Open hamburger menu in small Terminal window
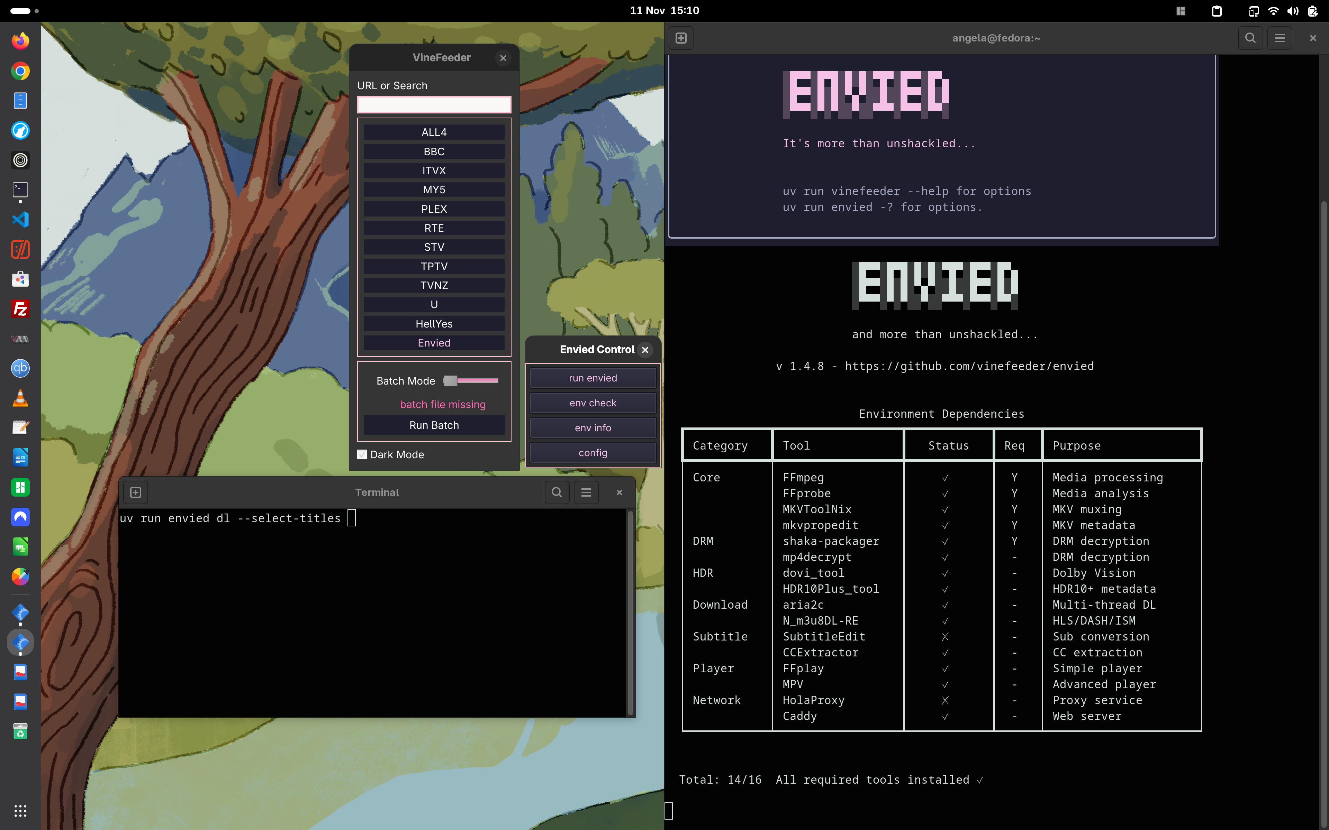The width and height of the screenshot is (1329, 830). tap(586, 492)
